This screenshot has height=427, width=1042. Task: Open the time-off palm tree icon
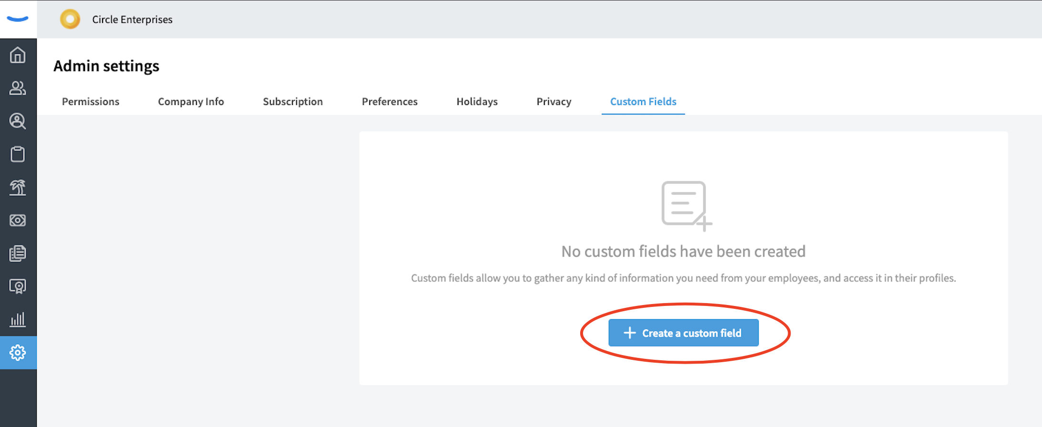[18, 187]
